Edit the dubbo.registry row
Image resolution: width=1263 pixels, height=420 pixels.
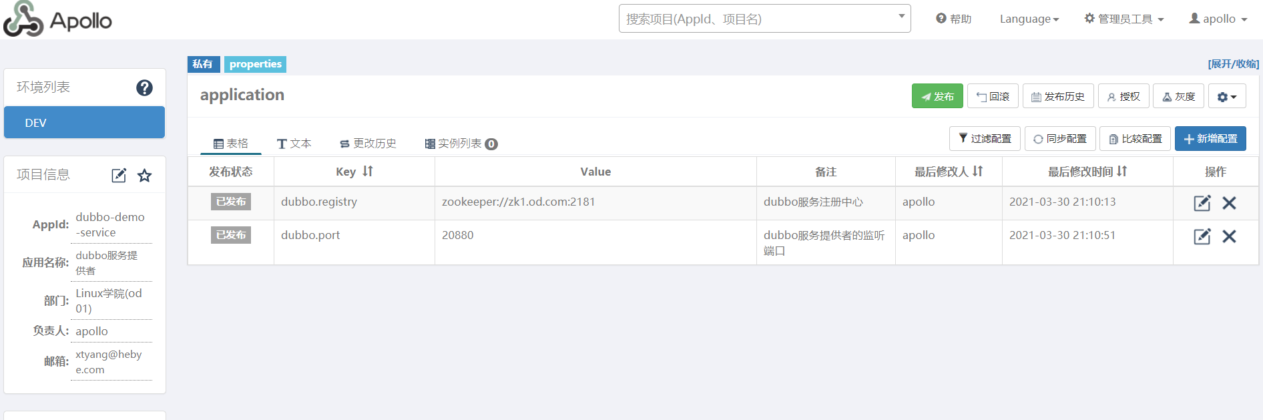click(x=1202, y=203)
